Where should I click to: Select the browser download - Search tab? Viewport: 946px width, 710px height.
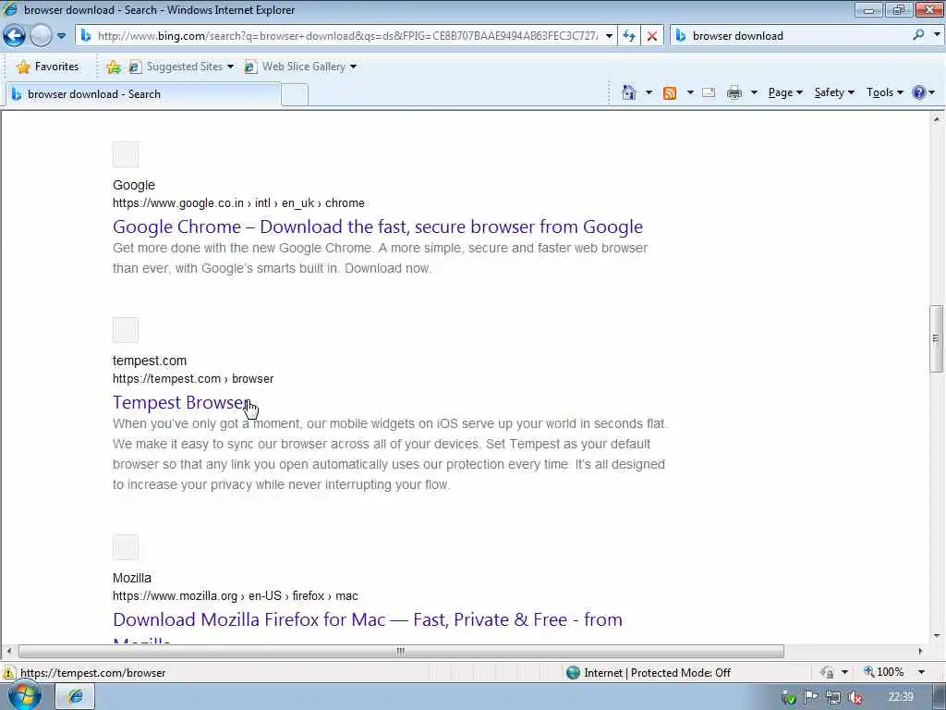coord(143,94)
